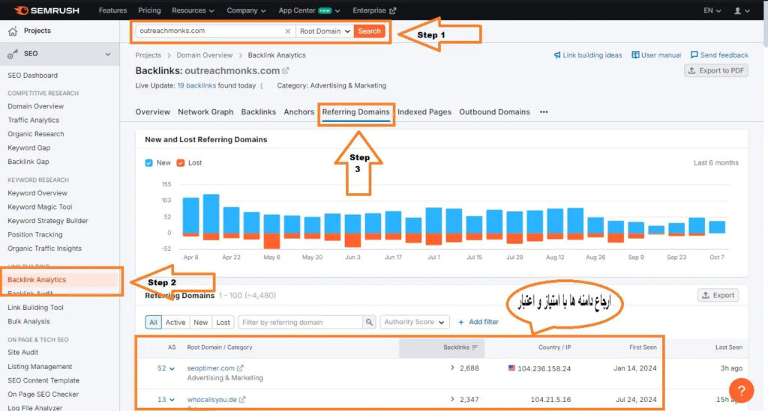Open external link next to outreachmonks.com title
Image resolution: width=768 pixels, height=411 pixels.
286,71
